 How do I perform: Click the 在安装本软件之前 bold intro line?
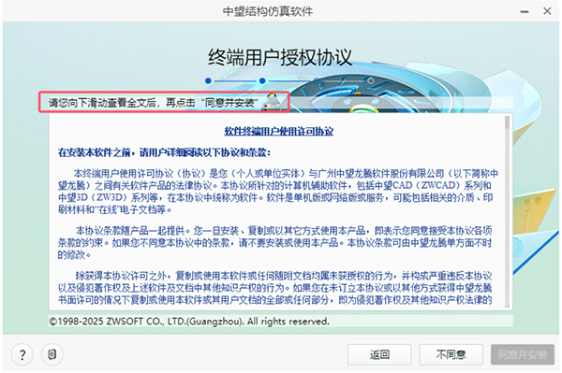click(x=164, y=152)
